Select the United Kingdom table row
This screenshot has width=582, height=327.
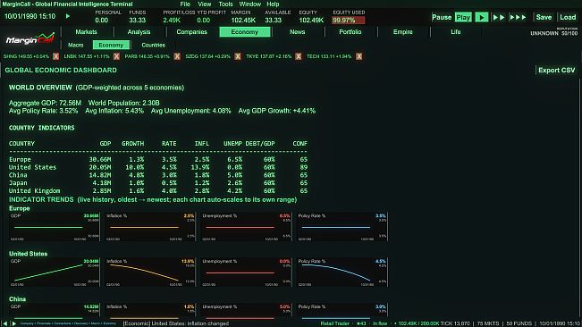coord(158,190)
